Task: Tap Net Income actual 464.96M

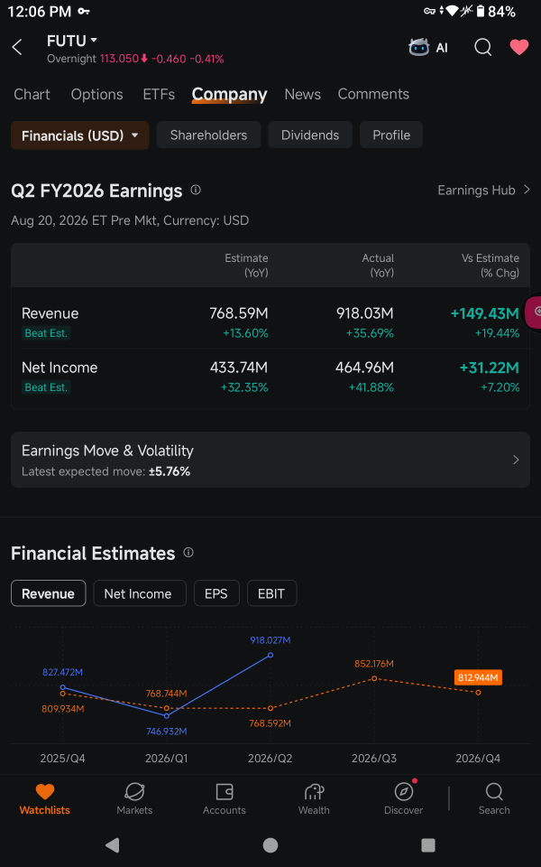Action: tap(365, 368)
